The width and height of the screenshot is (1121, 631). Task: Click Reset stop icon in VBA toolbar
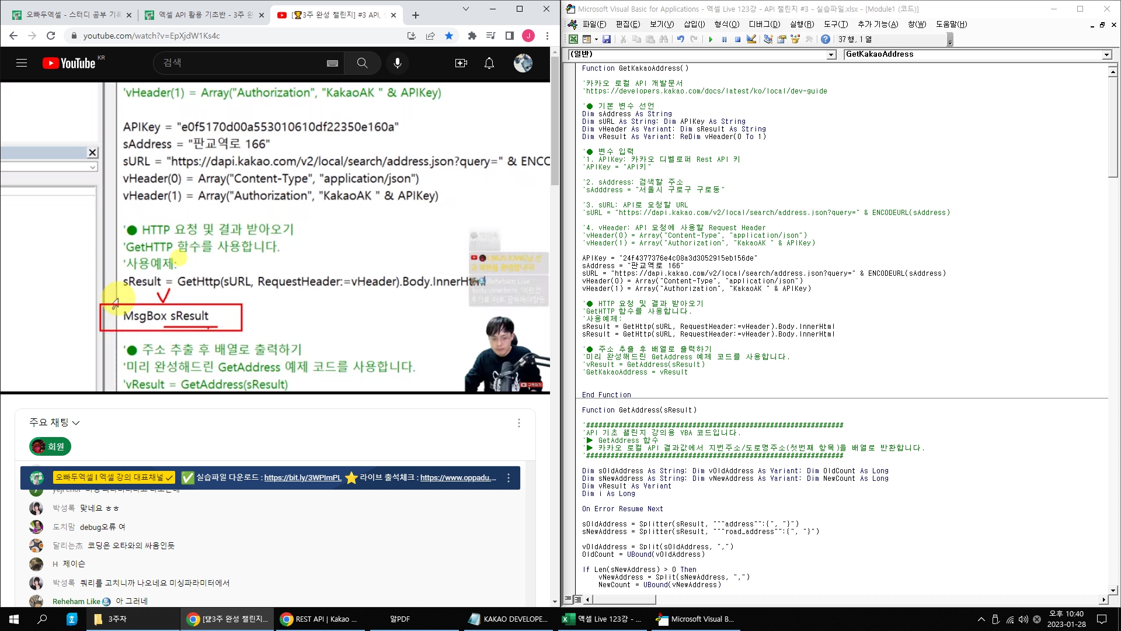click(737, 39)
